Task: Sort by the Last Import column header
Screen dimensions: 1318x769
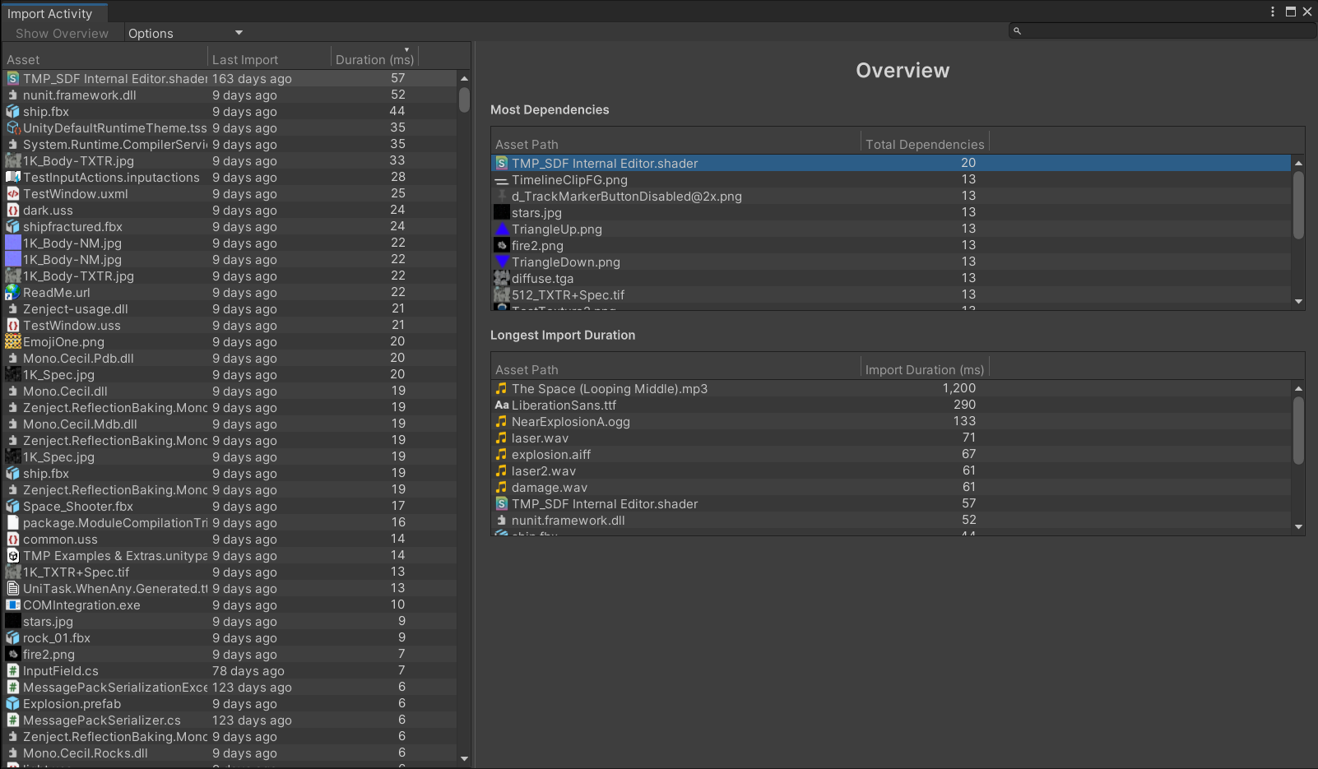Action: click(x=245, y=60)
